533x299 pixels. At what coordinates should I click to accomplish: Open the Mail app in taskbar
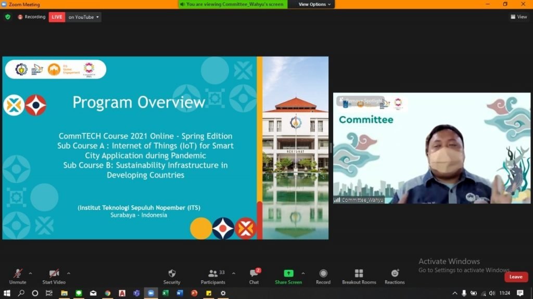point(93,293)
